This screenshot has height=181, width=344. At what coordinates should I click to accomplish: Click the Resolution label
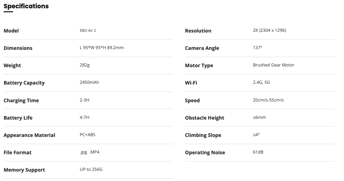[198, 31]
